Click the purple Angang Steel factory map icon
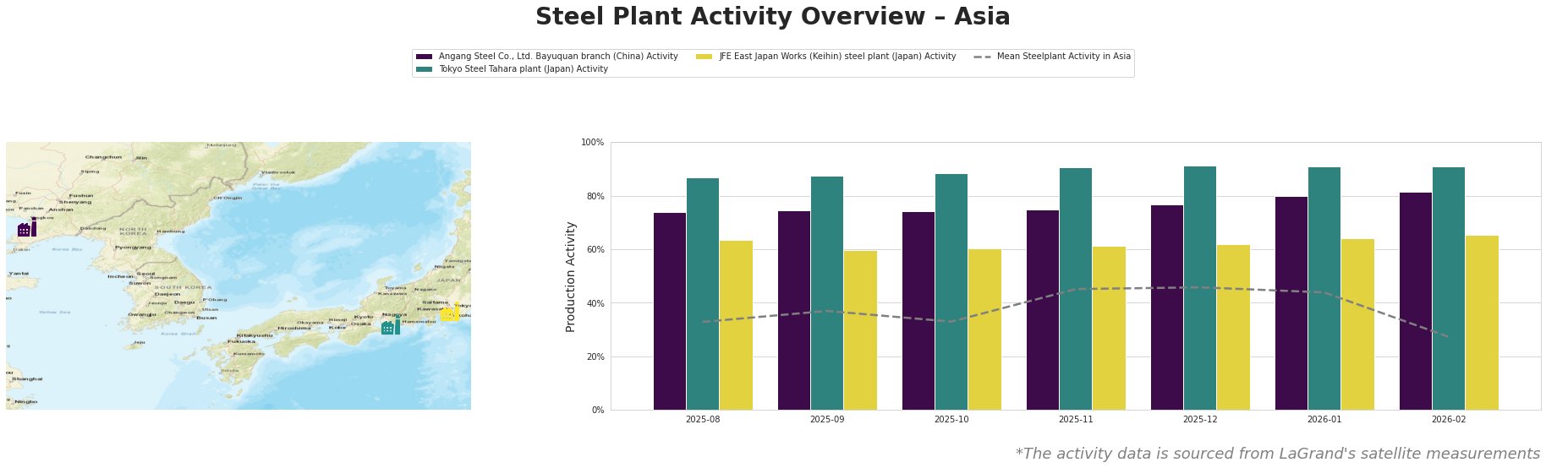The image size is (1546, 468). pos(27,228)
